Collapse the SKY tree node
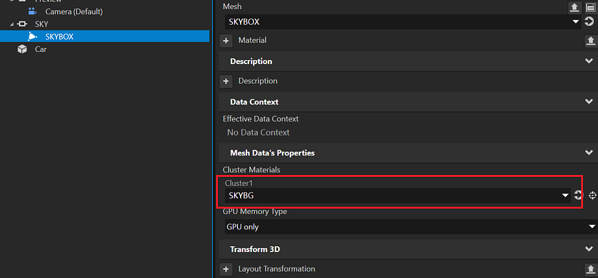The image size is (598, 278). [x=10, y=24]
